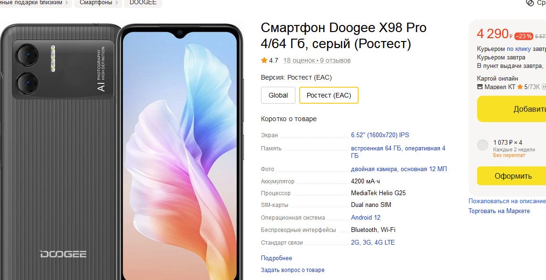Open the gifts breadcrumb with chevron
Image resolution: width=546 pixels, height=280 pixels.
(35, 3)
